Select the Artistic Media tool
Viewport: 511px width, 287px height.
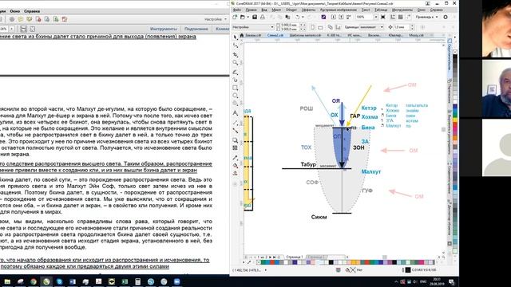click(236, 80)
